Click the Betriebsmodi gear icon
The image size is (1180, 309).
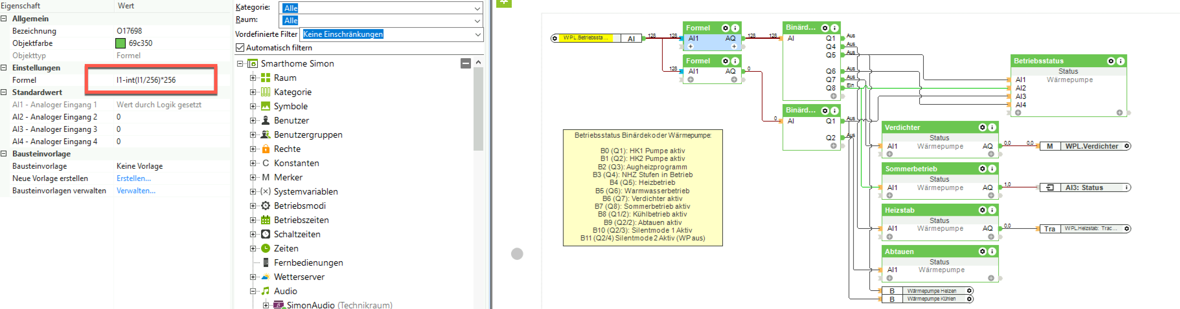pos(265,206)
